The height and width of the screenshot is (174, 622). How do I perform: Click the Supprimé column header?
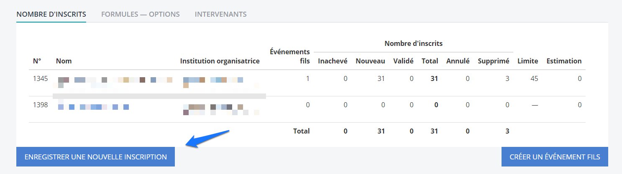point(493,61)
